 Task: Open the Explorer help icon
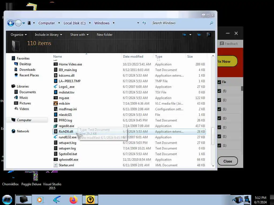[x=208, y=34]
